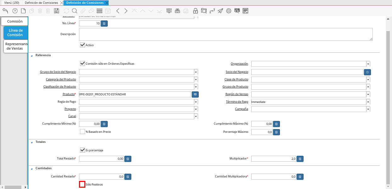This screenshot has width=392, height=189.
Task: Select the Menú (150) tab
Action: (12, 3)
